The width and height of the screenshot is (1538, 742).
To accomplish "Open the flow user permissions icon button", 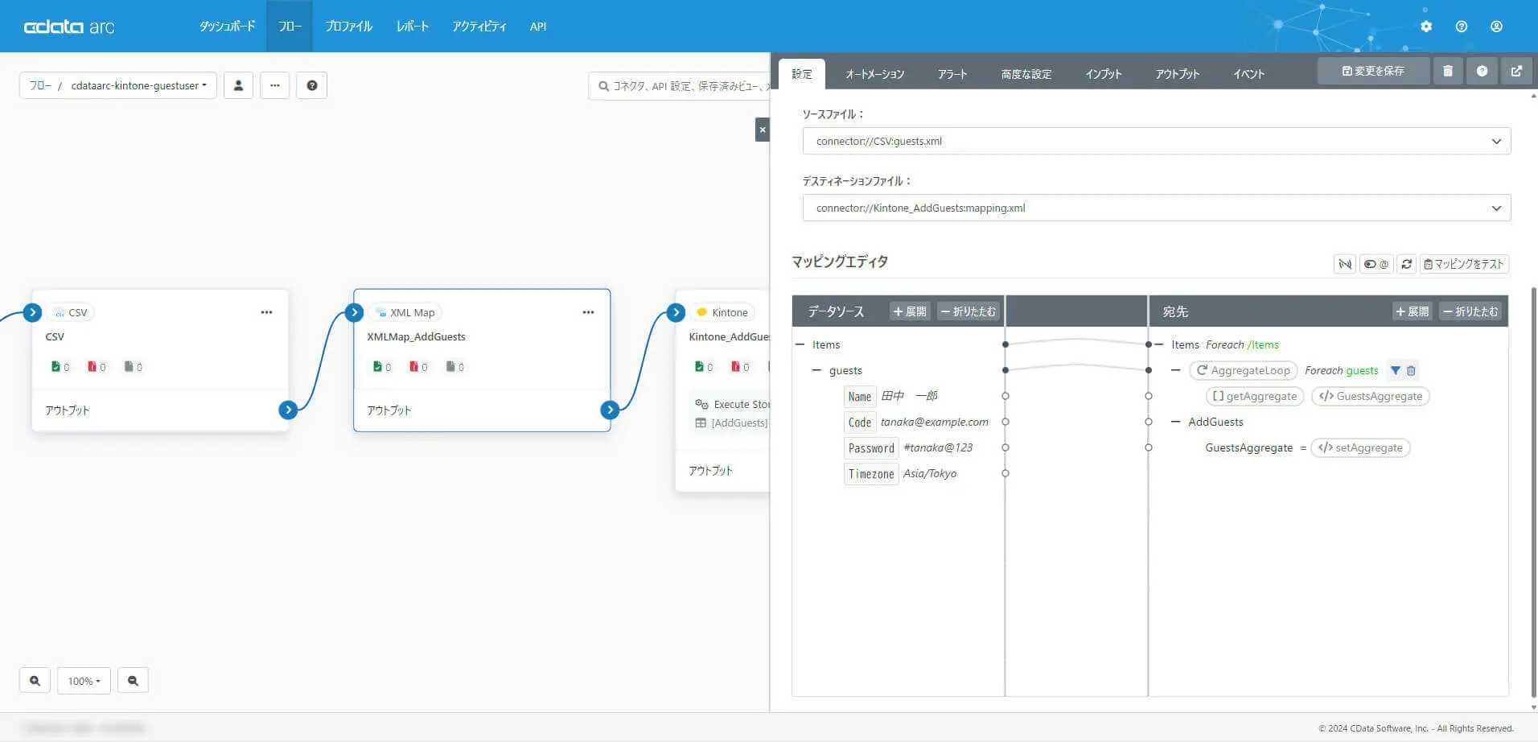I will tap(238, 85).
